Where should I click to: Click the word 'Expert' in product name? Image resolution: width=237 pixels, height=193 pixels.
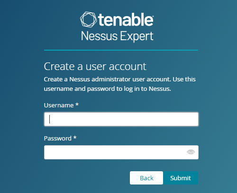pos(137,36)
